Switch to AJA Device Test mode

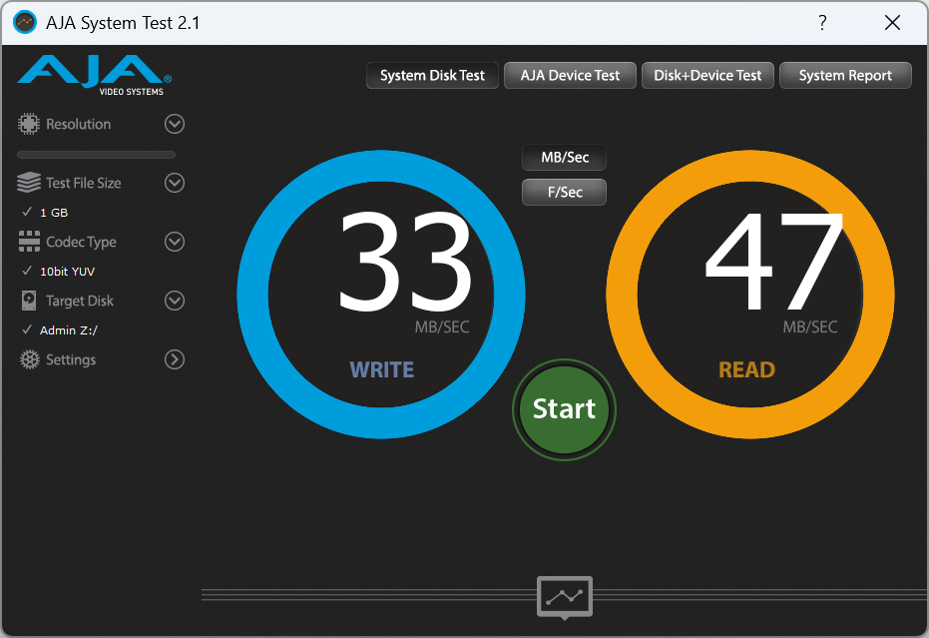pos(570,75)
